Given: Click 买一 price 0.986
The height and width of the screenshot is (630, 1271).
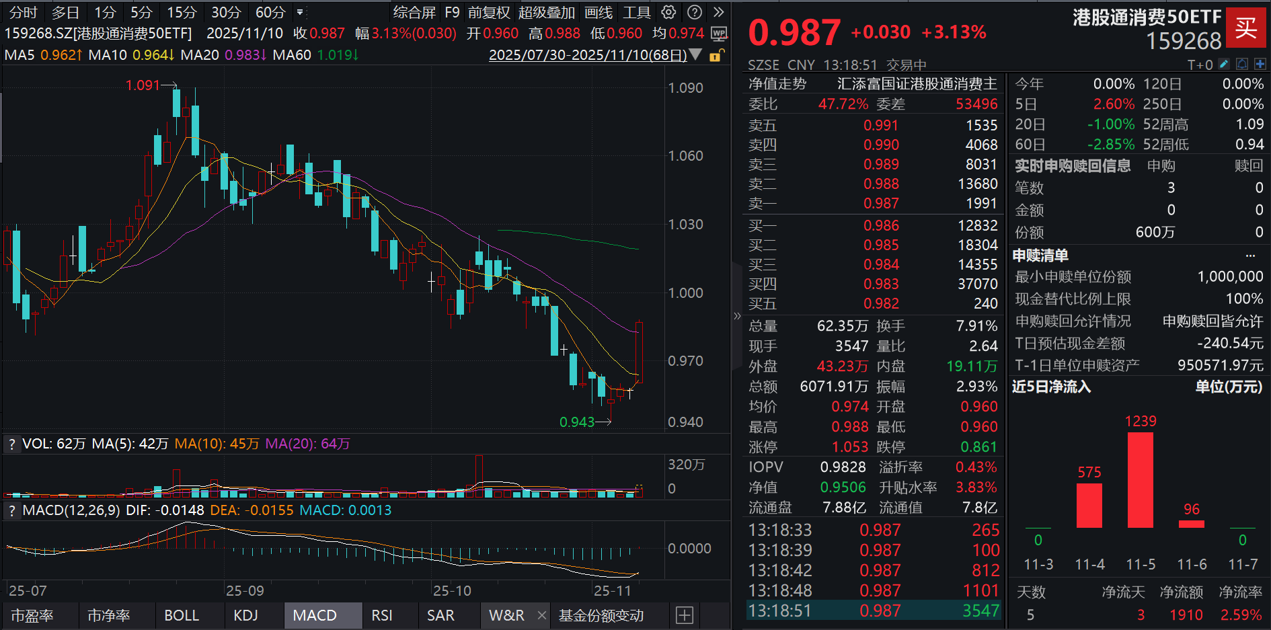Looking at the screenshot, I should 881,225.
